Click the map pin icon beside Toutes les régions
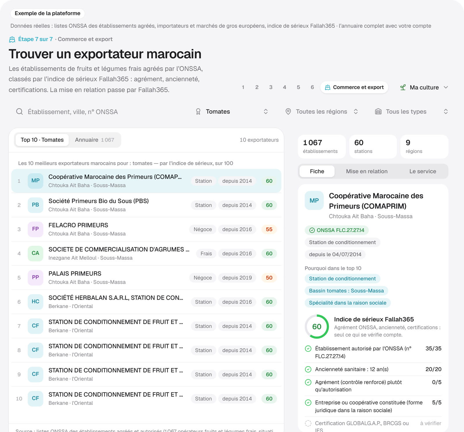464x432 pixels. pyautogui.click(x=288, y=111)
